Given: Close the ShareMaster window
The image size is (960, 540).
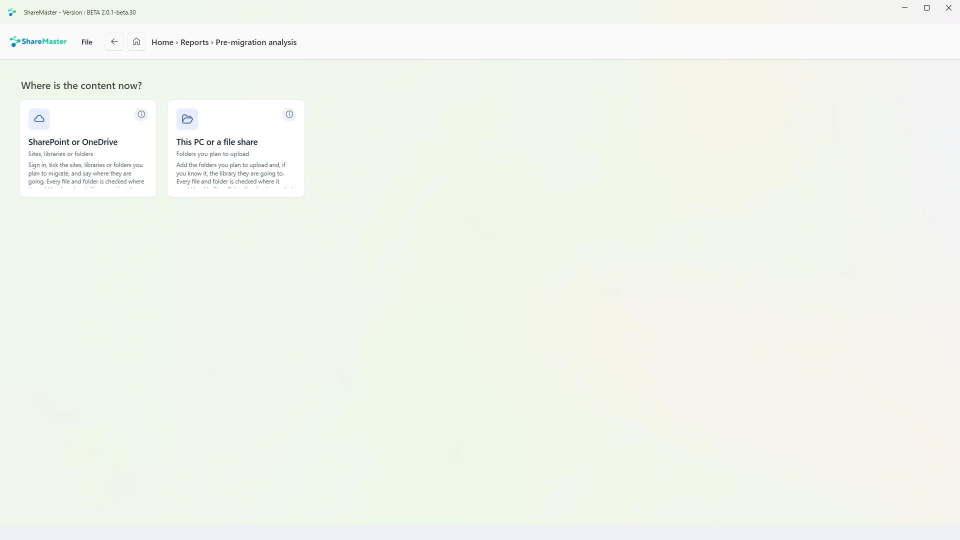Looking at the screenshot, I should pyautogui.click(x=948, y=8).
